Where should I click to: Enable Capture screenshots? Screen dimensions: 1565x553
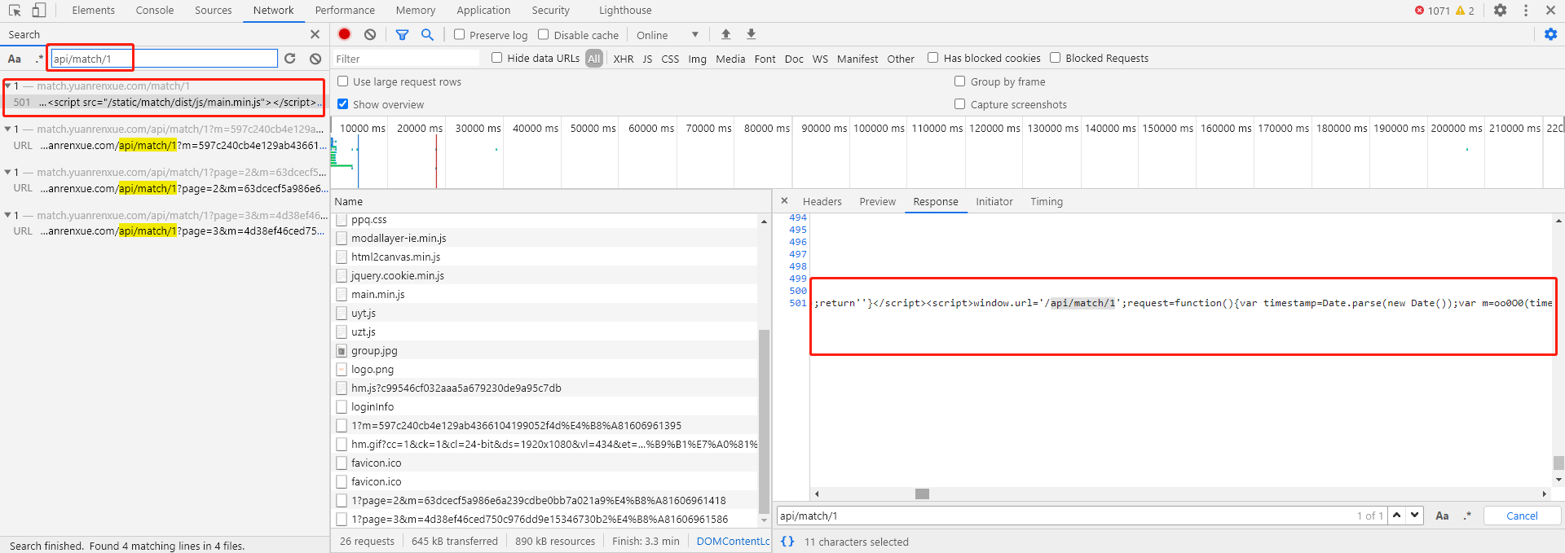click(x=960, y=104)
